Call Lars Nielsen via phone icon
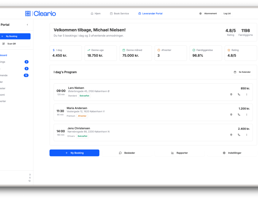 pyautogui.click(x=239, y=94)
